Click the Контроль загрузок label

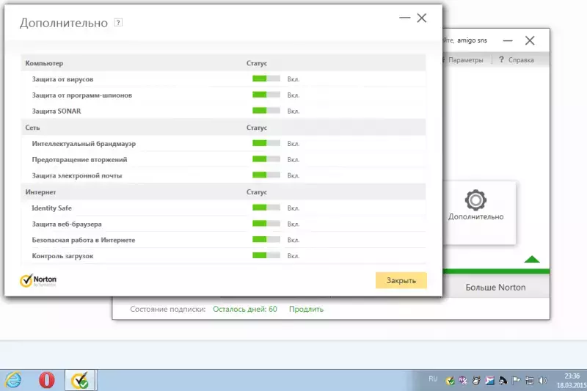(x=62, y=256)
